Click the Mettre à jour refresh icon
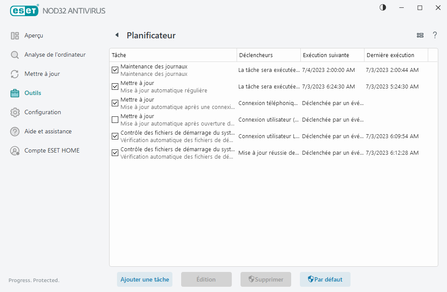The height and width of the screenshot is (292, 447). (x=15, y=74)
